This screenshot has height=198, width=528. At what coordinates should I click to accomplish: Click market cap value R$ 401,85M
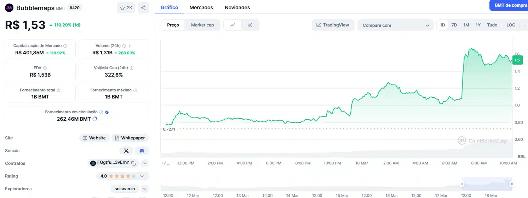click(29, 53)
